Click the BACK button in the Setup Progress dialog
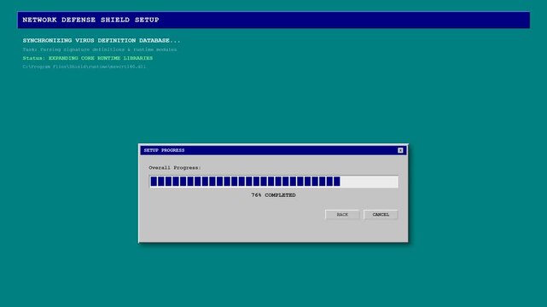The image size is (547, 307). 342,215
